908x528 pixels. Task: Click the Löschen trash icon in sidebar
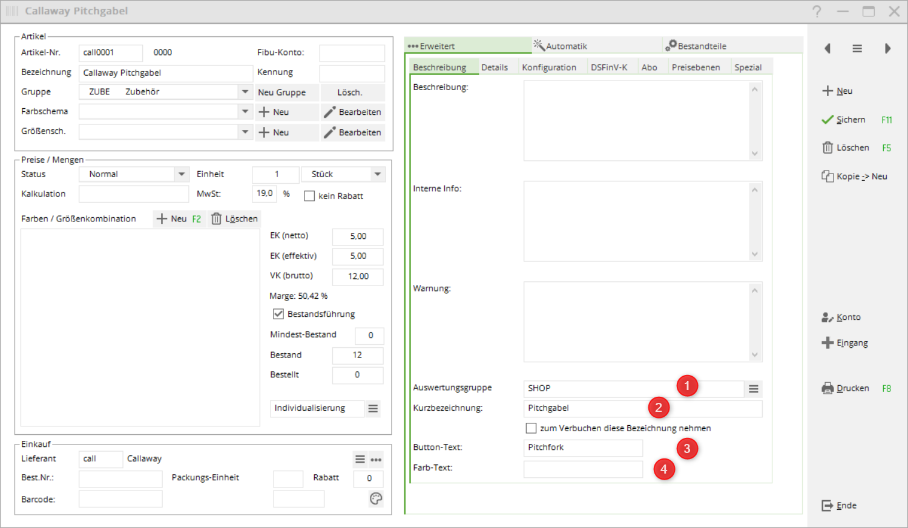827,148
